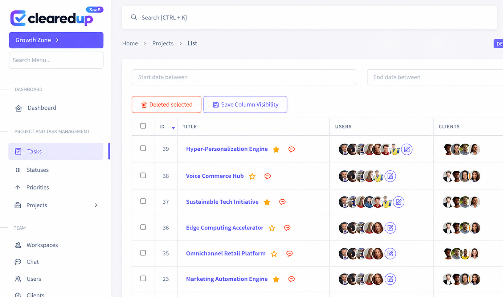
Task: Edit users of Hyper-Personalization Engine
Action: click(x=407, y=149)
